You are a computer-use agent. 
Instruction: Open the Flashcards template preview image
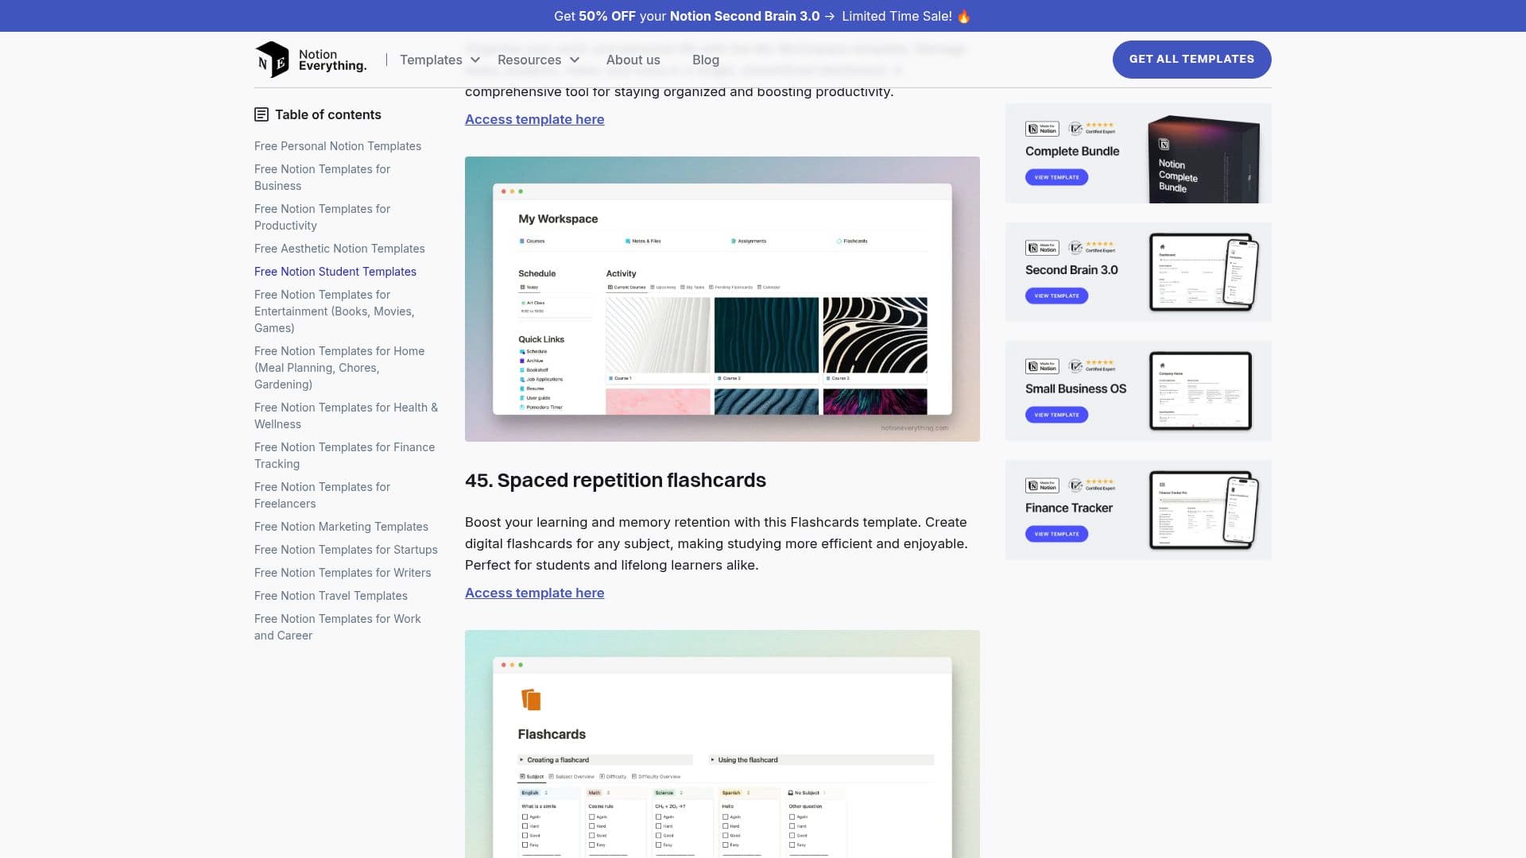click(x=722, y=744)
